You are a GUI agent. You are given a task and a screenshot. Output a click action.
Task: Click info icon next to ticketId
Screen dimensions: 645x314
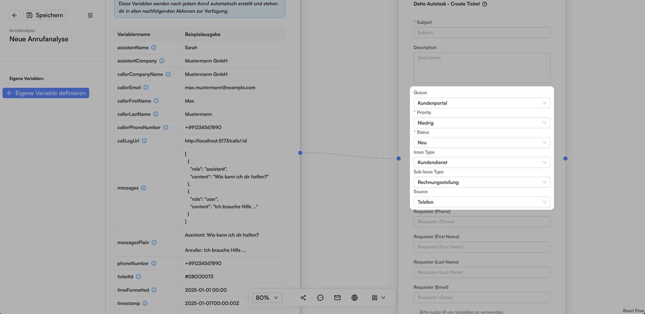pyautogui.click(x=138, y=276)
